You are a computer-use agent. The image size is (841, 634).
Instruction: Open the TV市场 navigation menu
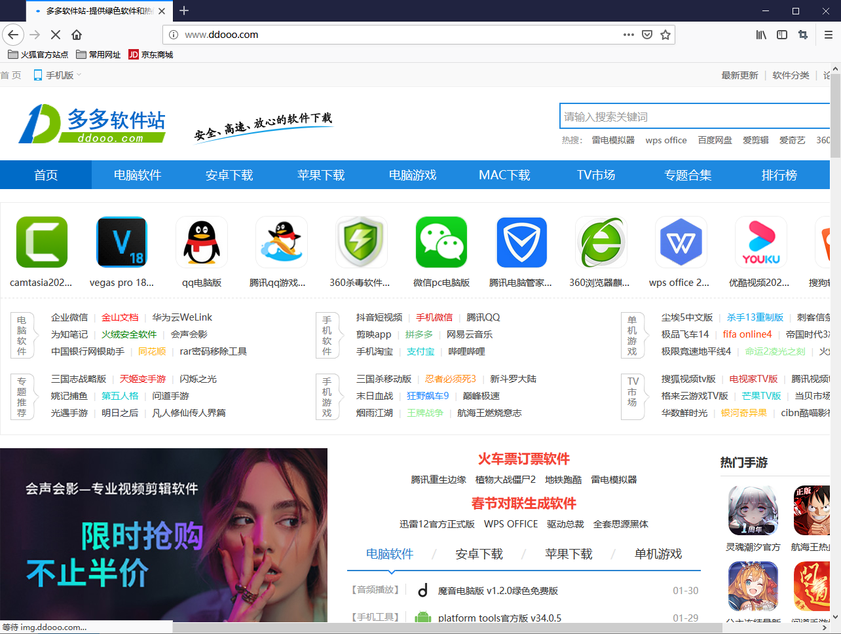point(596,175)
